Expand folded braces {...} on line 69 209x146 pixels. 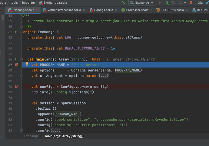104,76
